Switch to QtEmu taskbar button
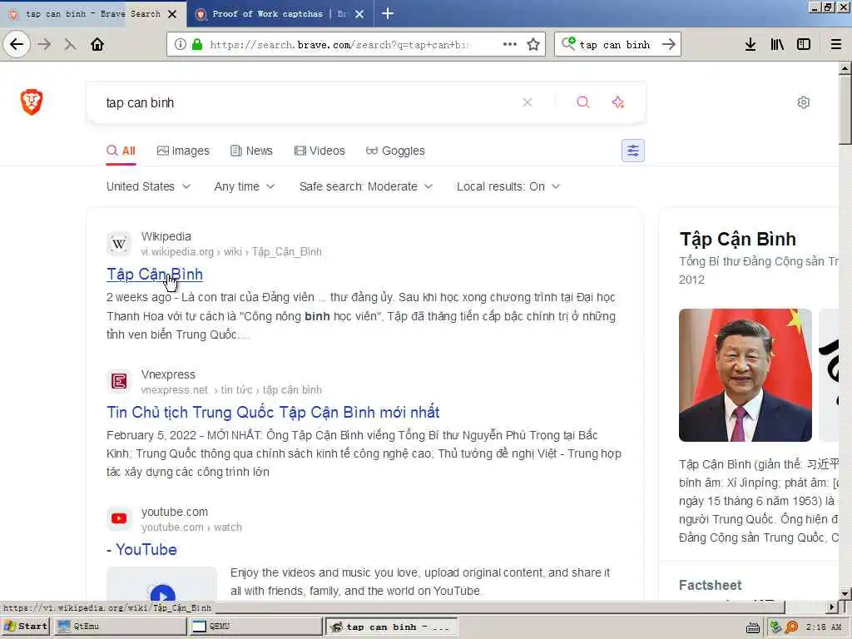852x639 pixels. tap(120, 627)
